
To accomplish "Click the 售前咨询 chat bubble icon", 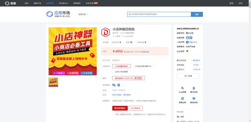I will point(194,99).
